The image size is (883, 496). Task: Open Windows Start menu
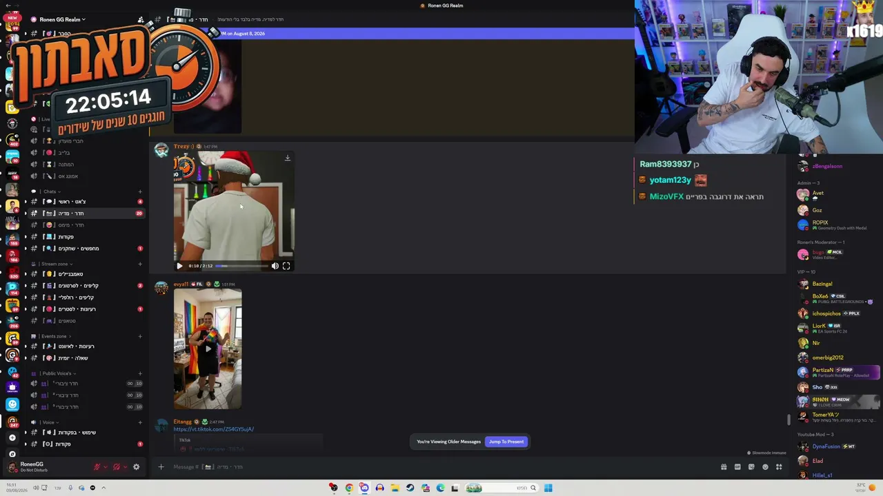[x=548, y=488]
